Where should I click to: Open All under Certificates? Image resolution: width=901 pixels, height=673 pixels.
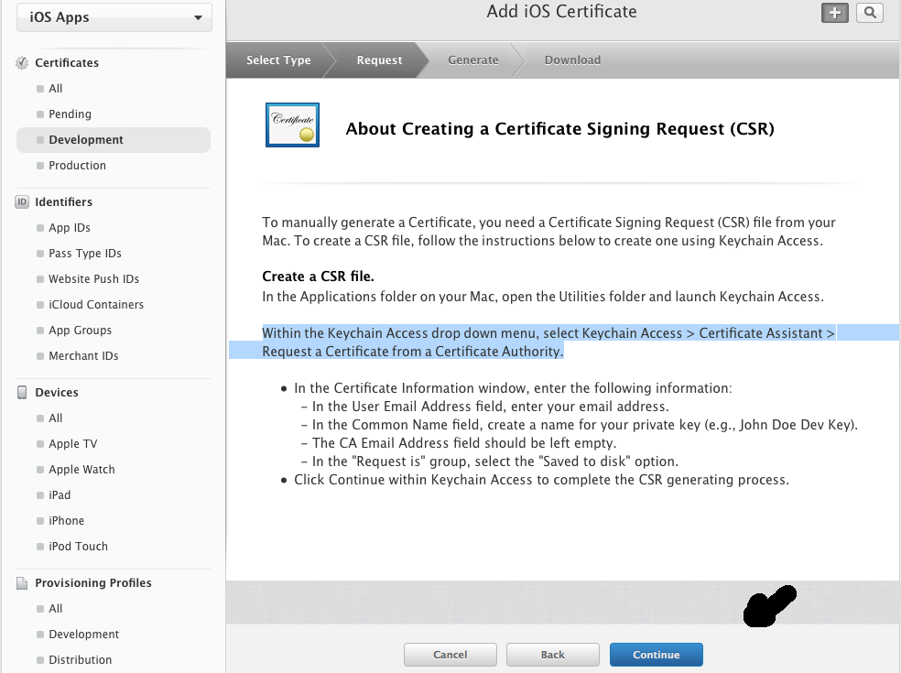56,89
